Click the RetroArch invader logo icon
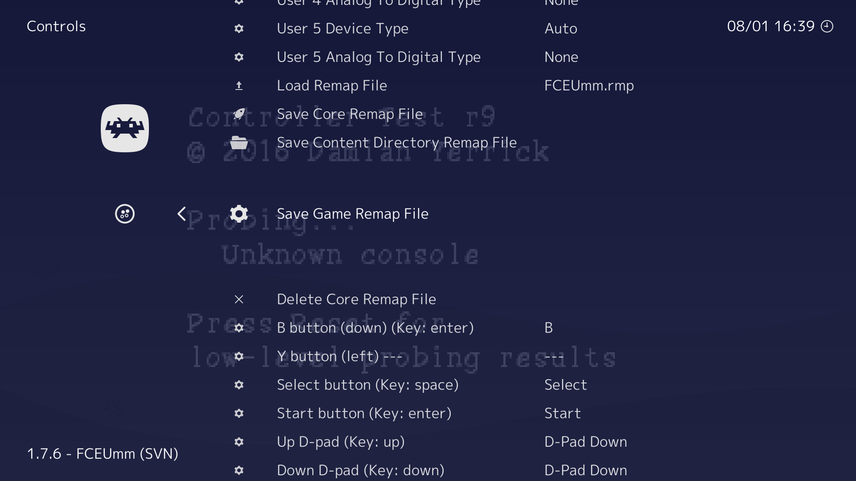The height and width of the screenshot is (481, 856). point(125,128)
